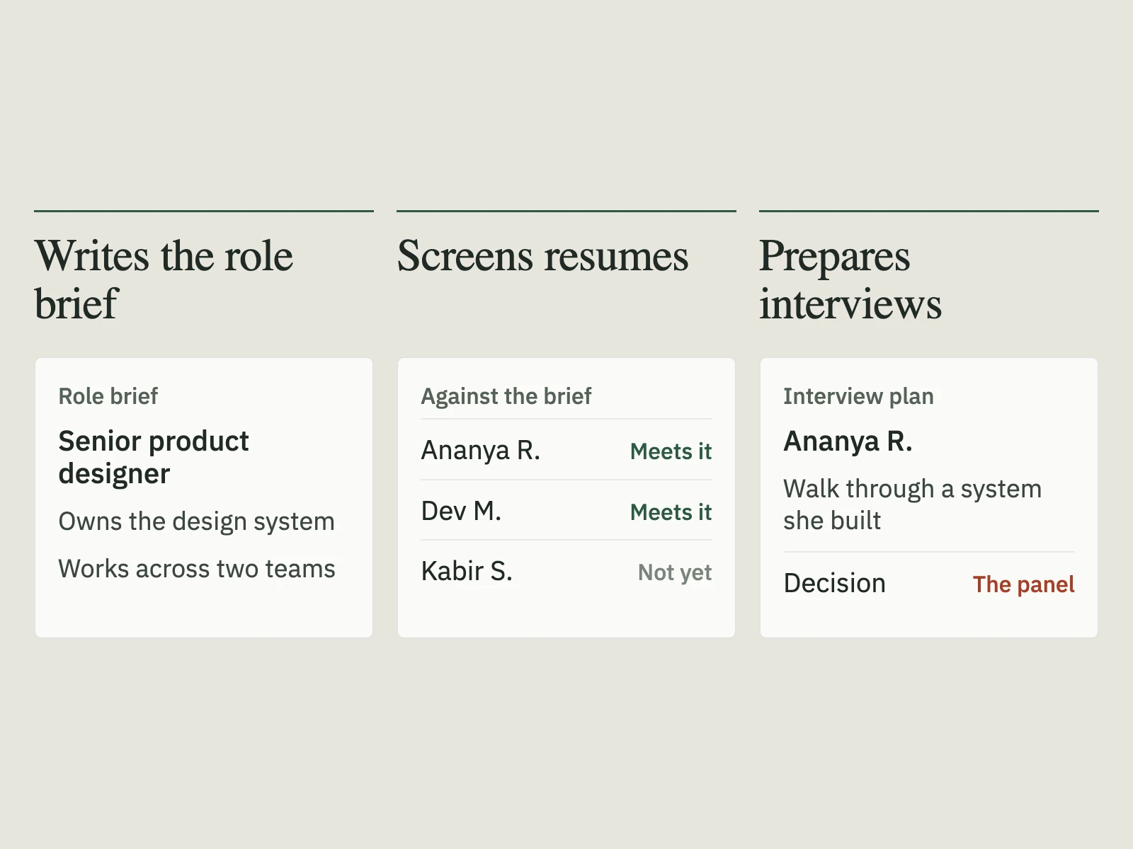The image size is (1133, 849).
Task: Click 'Walk through a system she built'
Action: point(912,504)
